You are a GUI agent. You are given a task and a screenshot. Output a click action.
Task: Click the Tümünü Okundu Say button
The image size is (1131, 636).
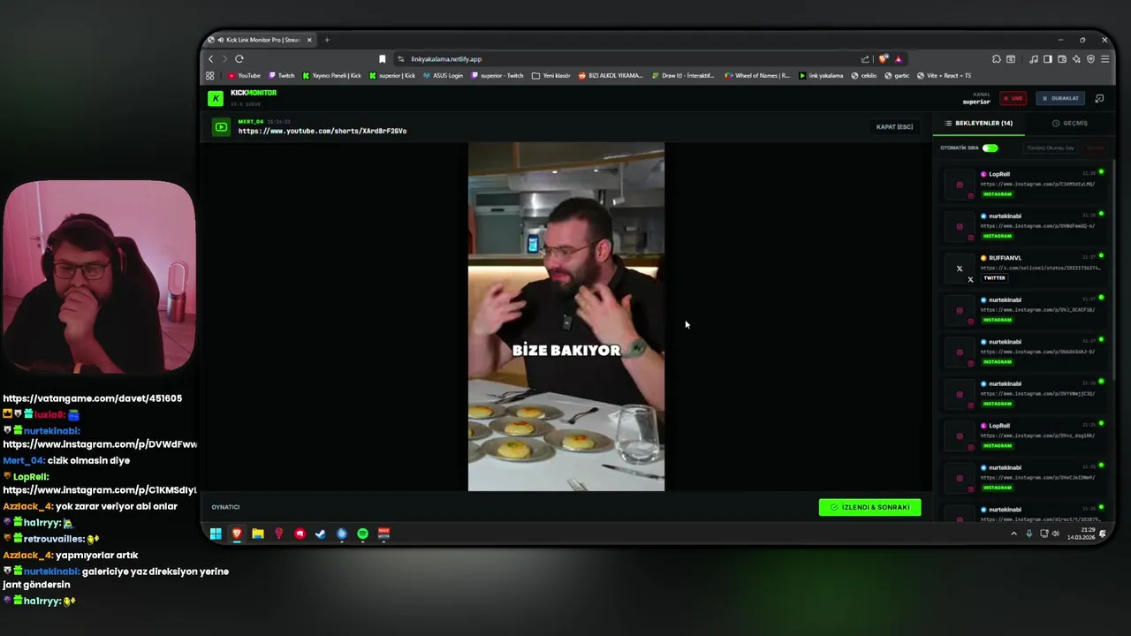(x=1051, y=148)
